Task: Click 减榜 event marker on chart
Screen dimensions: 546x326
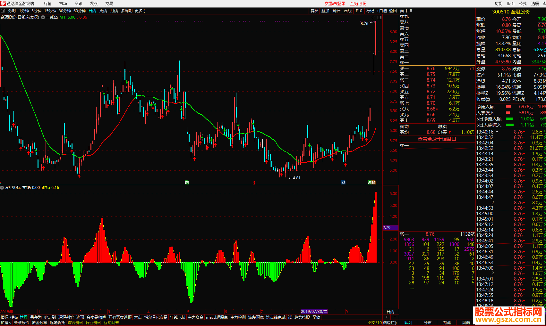Action: (x=372, y=183)
